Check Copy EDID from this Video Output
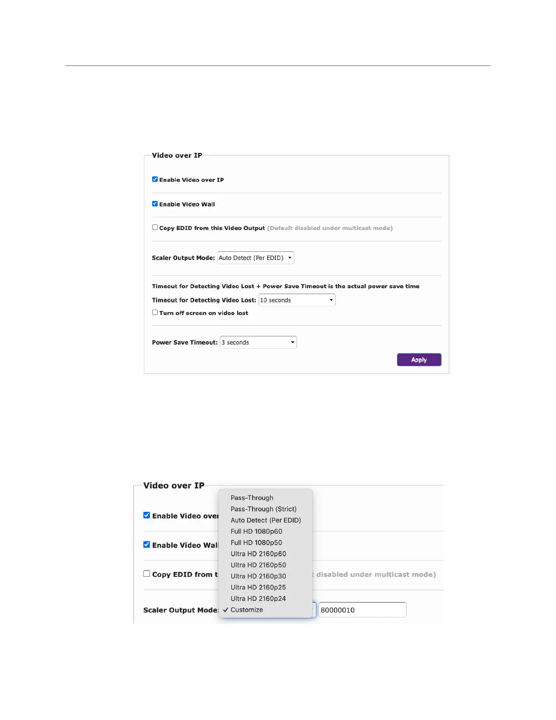The image size is (556, 720). point(155,228)
